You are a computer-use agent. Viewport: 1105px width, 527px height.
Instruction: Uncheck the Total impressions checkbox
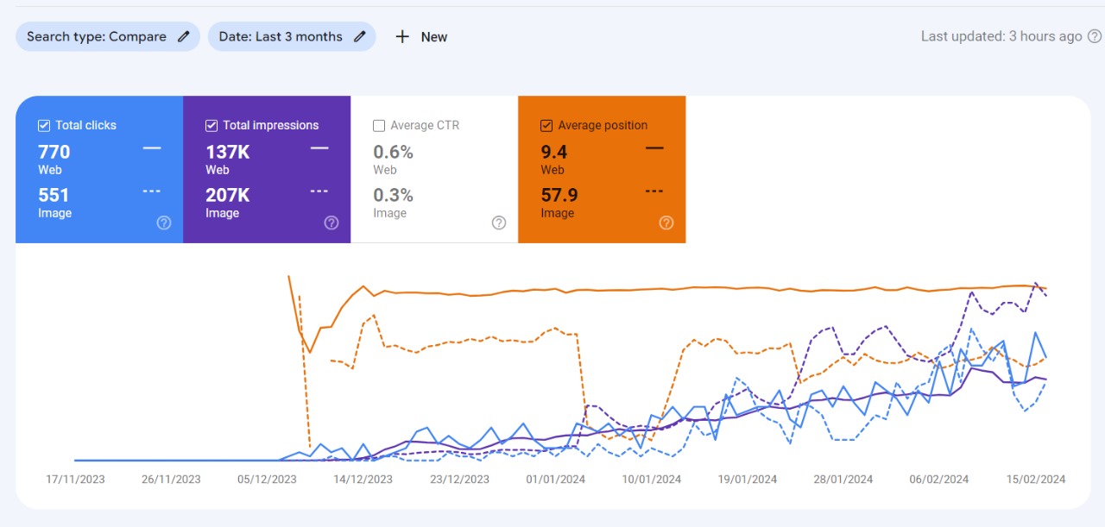pyautogui.click(x=212, y=126)
